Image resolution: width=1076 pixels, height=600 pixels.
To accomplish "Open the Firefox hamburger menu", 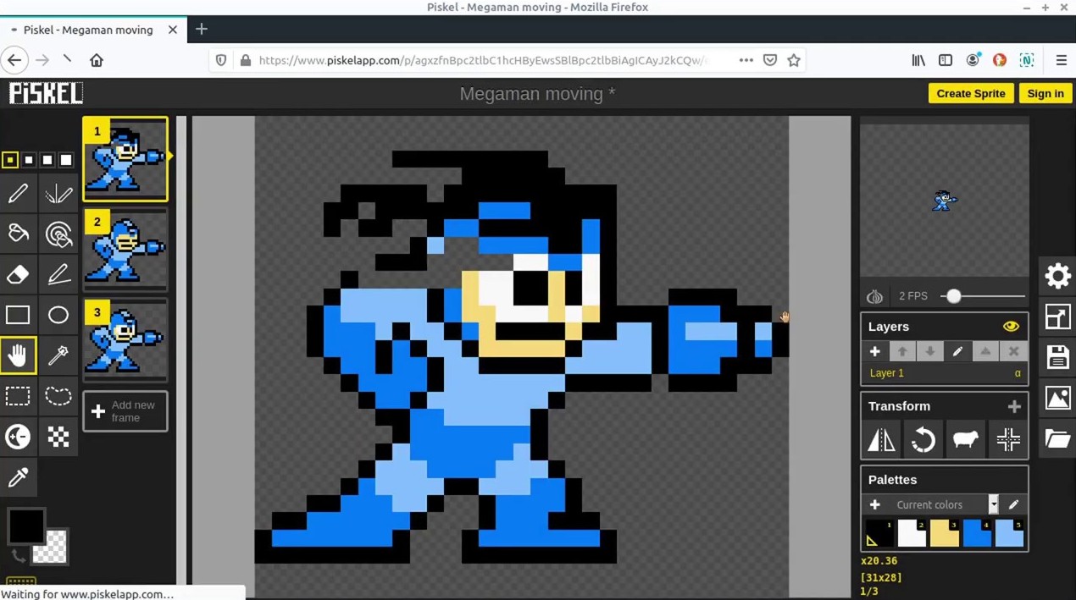I will click(x=1061, y=60).
